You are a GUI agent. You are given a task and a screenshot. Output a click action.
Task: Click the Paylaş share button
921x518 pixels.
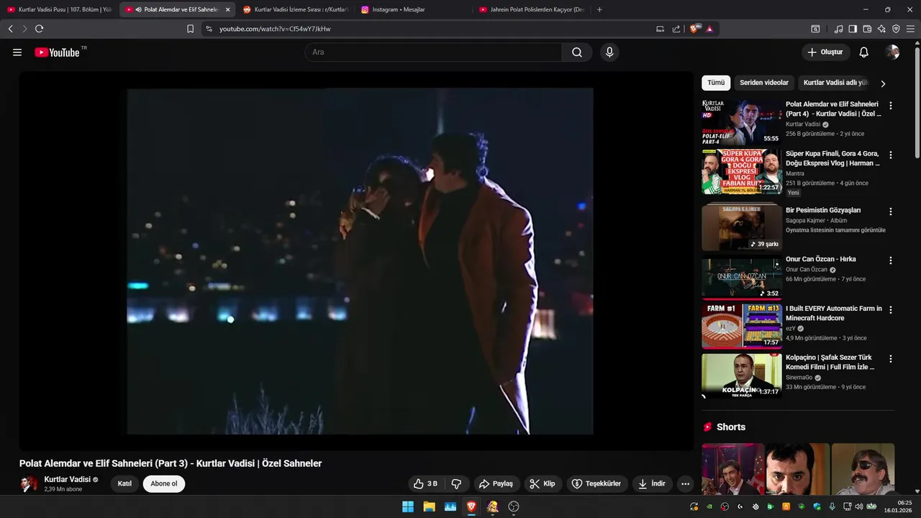click(496, 483)
